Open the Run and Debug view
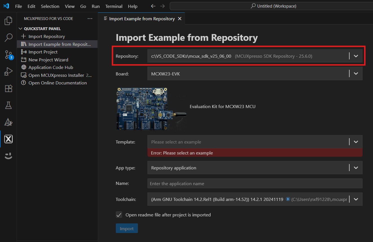 click(x=8, y=71)
